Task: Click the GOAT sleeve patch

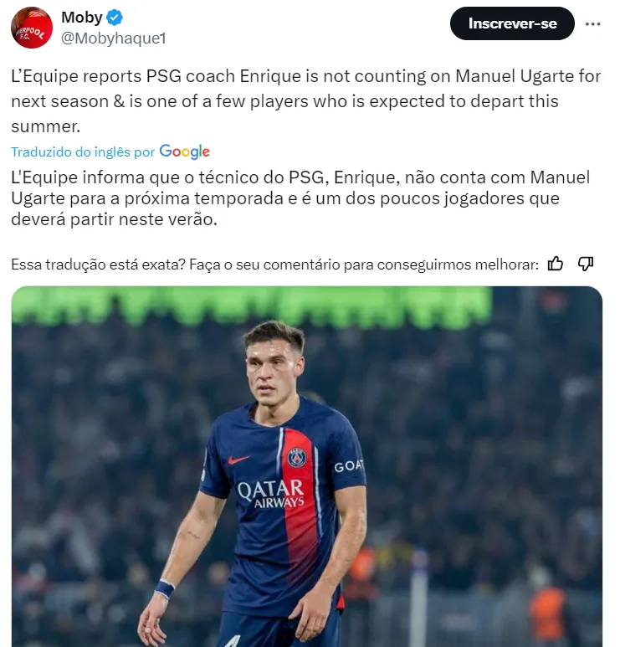Action: coord(348,466)
